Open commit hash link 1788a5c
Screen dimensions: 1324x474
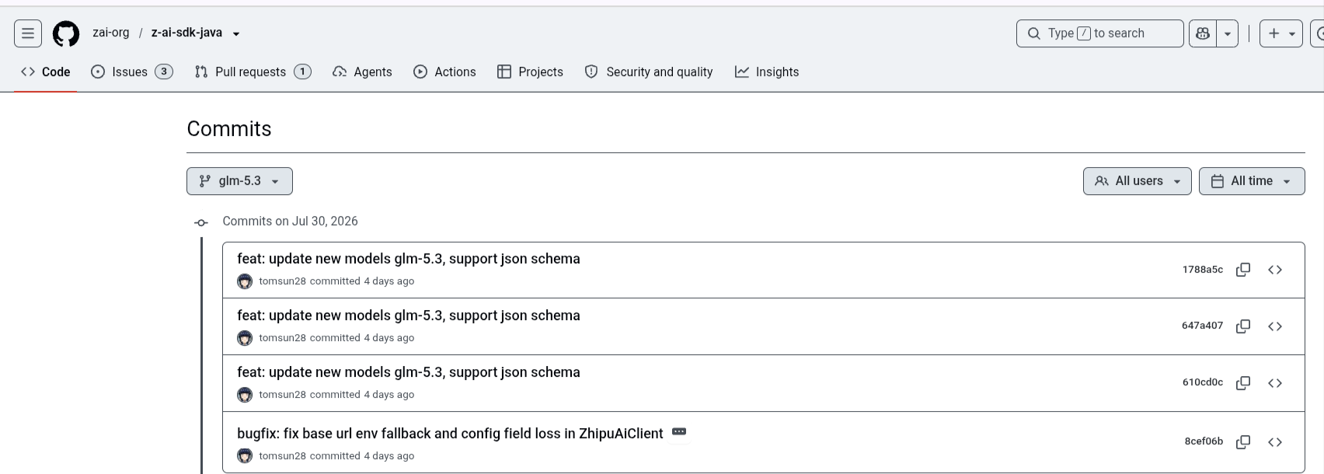(x=1202, y=270)
